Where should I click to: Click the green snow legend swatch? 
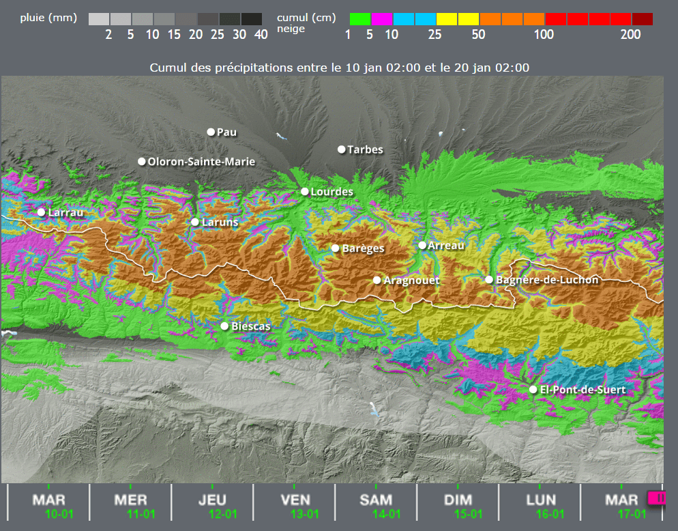point(360,19)
